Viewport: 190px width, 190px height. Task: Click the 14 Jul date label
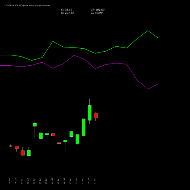pyautogui.click(x=52, y=181)
